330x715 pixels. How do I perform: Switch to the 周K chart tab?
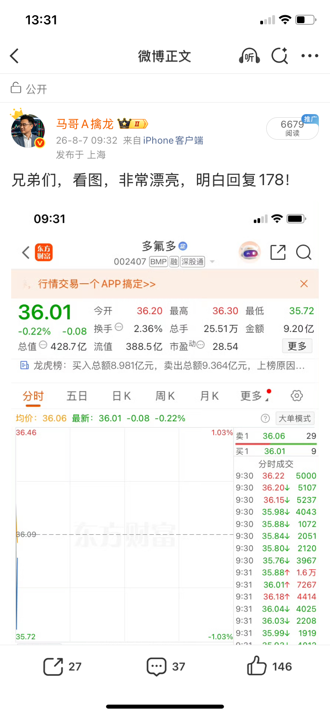tap(165, 396)
